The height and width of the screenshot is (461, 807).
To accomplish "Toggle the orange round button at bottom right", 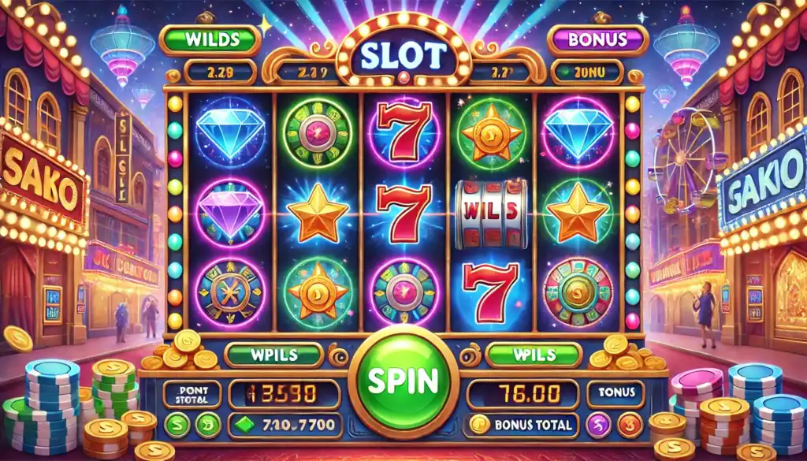I will click(627, 426).
